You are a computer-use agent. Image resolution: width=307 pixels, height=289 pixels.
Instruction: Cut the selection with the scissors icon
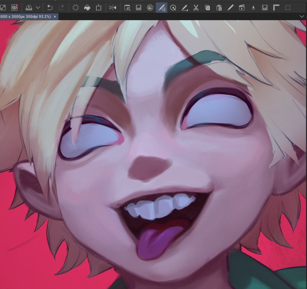coord(196,8)
